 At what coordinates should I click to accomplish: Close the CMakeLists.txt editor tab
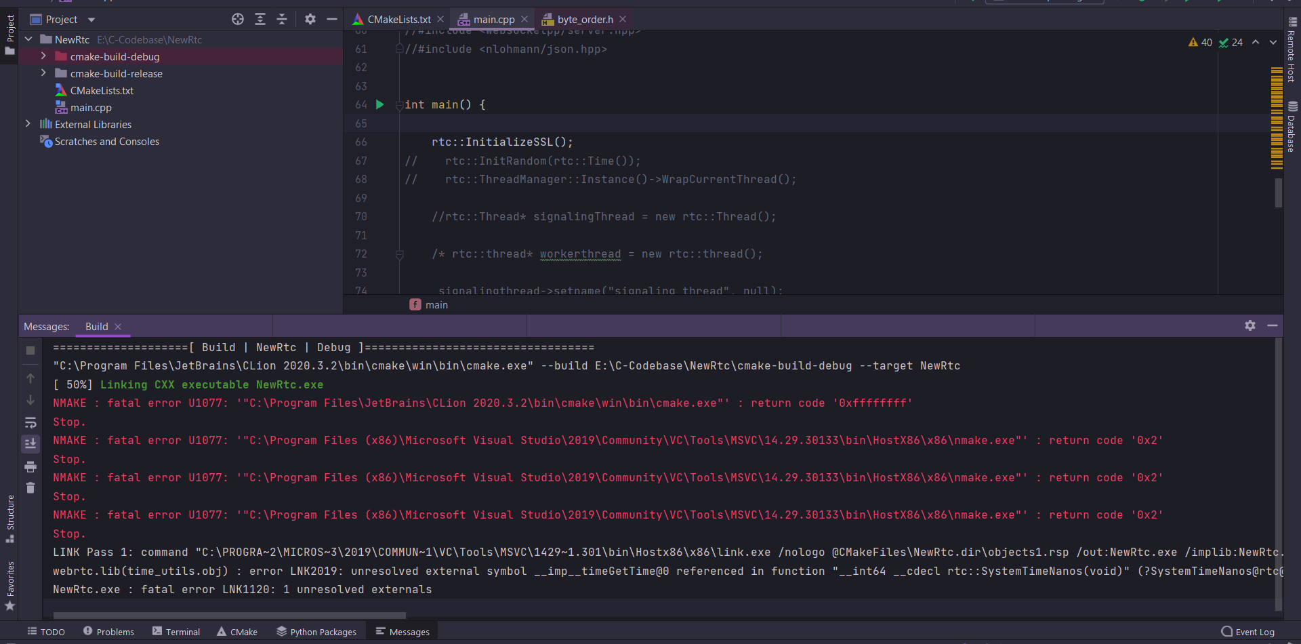tap(440, 19)
